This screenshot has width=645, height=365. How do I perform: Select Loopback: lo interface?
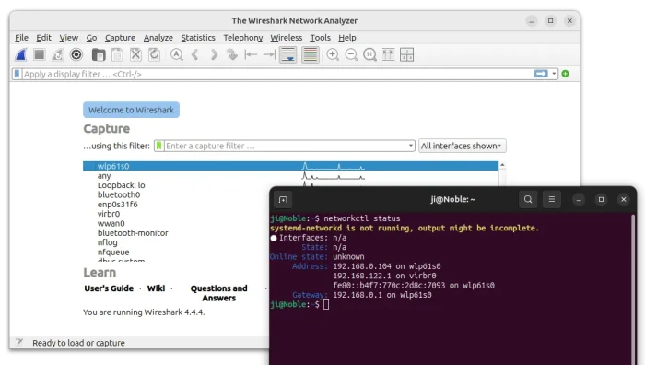coord(121,185)
